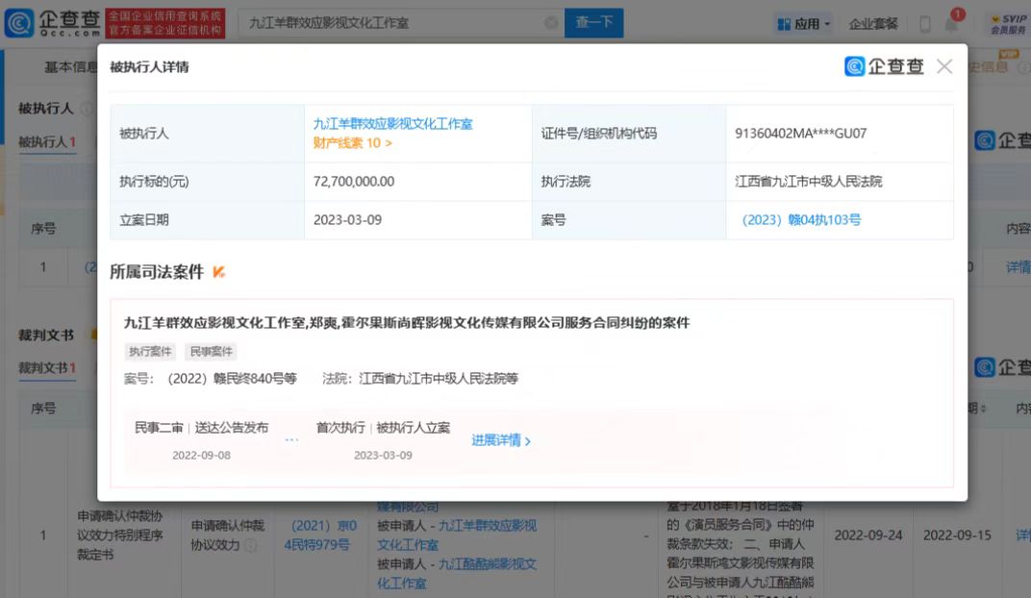Click the 首次执行 | 被执行人立案 progress step
The image size is (1031, 598).
coord(383,439)
